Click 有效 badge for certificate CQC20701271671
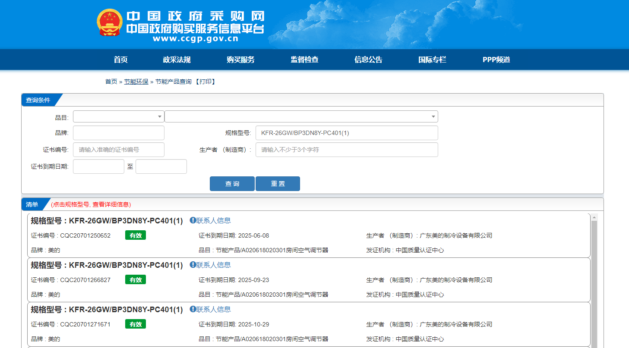Screen dimensions: 629x348 coord(136,324)
